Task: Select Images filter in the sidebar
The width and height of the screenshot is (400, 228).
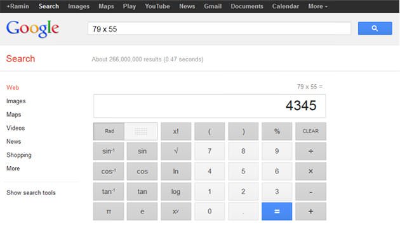Action: click(x=16, y=101)
